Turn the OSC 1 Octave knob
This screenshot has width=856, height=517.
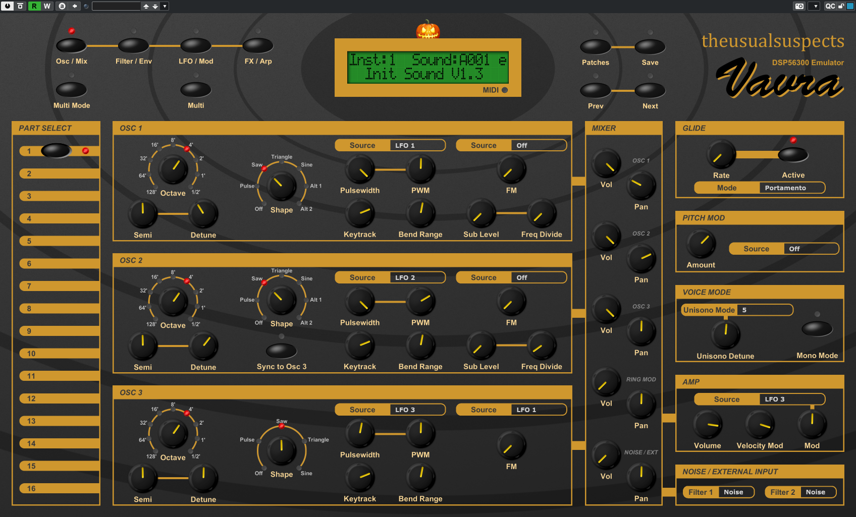click(173, 170)
